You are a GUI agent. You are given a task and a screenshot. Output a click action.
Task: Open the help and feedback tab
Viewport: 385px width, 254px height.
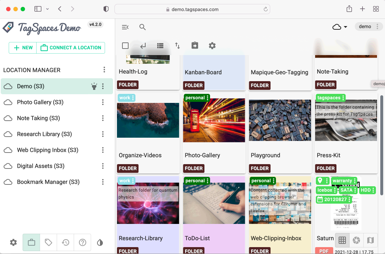[x=83, y=243]
